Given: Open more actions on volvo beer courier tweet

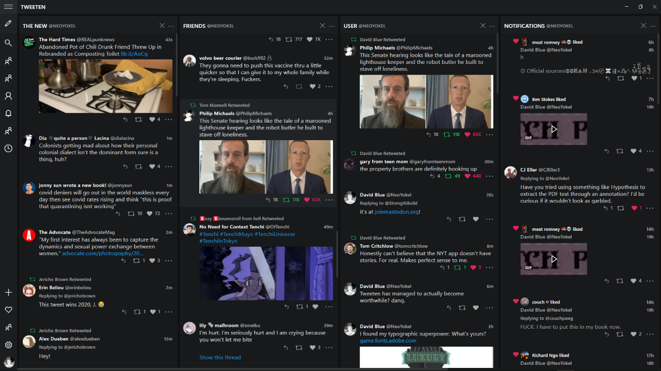Looking at the screenshot, I should pyautogui.click(x=329, y=87).
